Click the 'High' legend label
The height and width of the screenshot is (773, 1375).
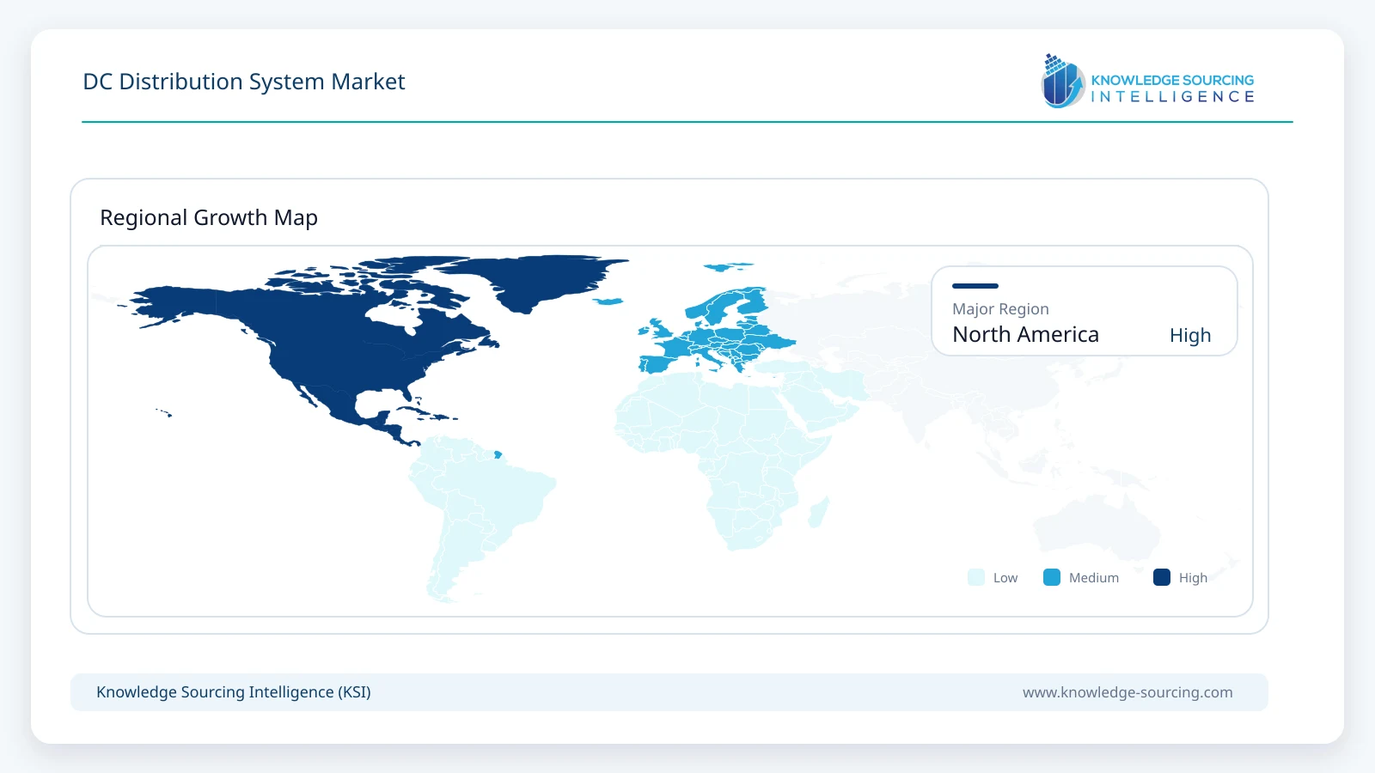click(1193, 578)
